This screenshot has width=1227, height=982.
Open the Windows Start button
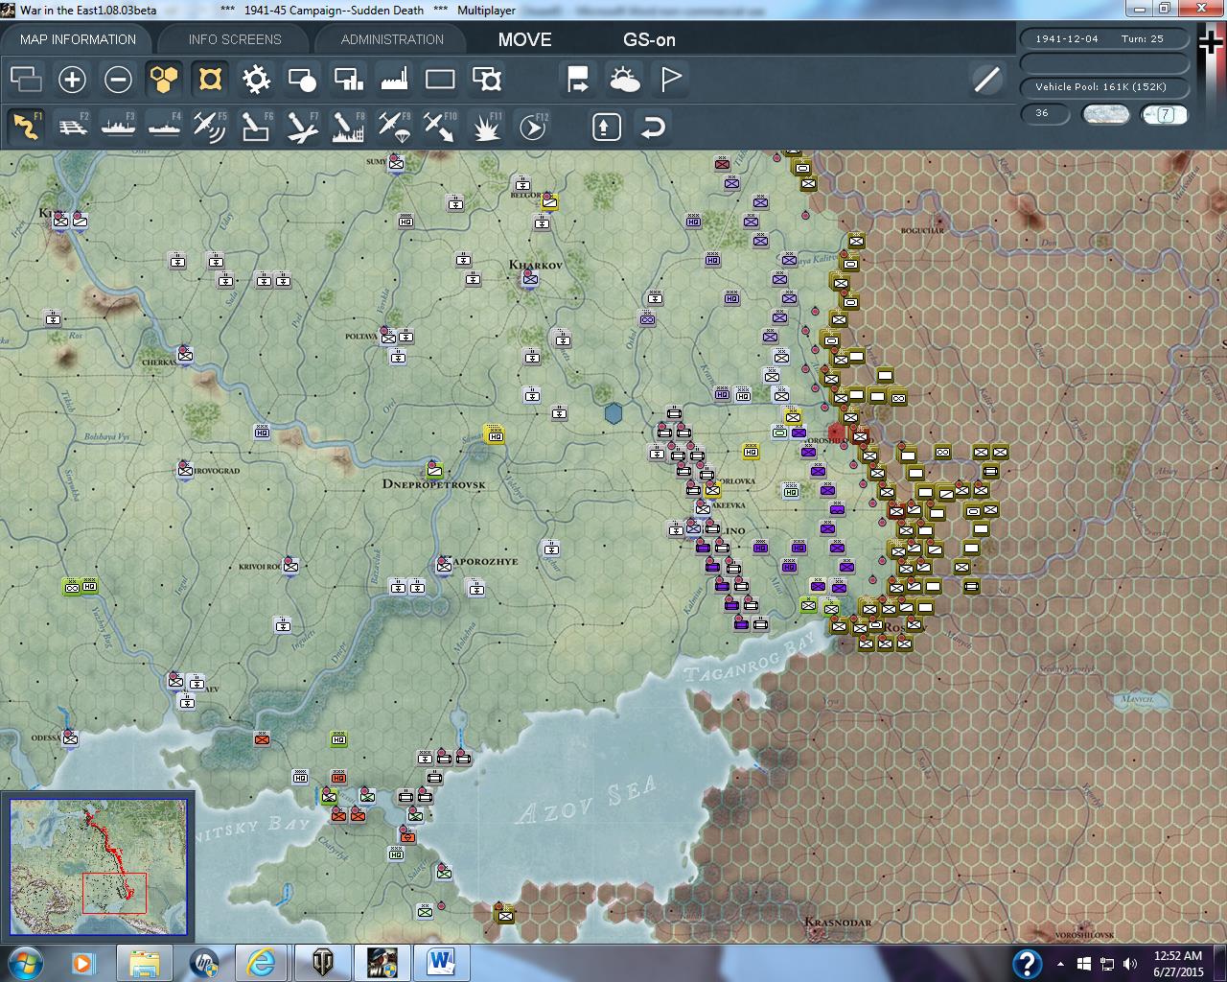(23, 962)
